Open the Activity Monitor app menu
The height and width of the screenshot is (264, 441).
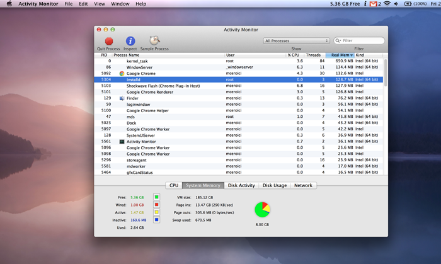[x=38, y=4]
